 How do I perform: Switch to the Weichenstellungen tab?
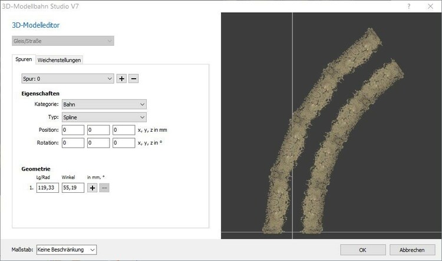tap(59, 60)
